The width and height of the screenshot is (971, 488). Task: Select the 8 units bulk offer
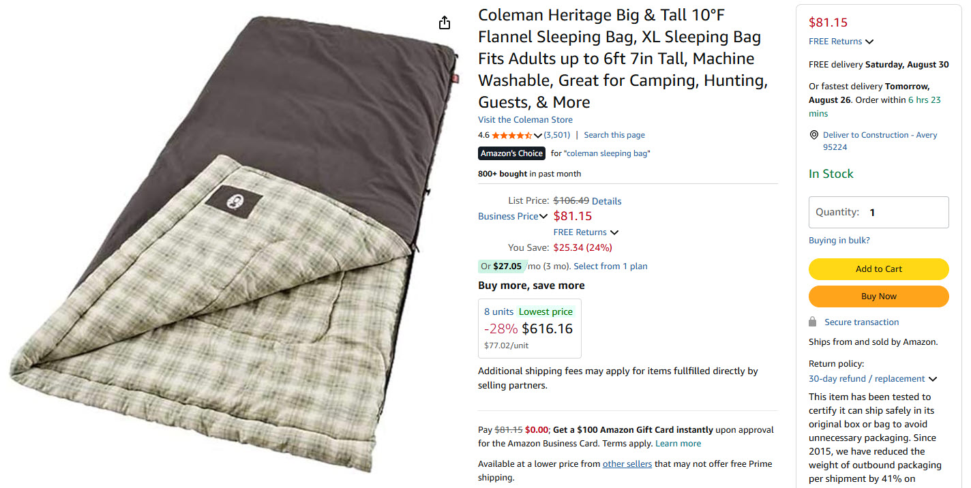(x=530, y=329)
